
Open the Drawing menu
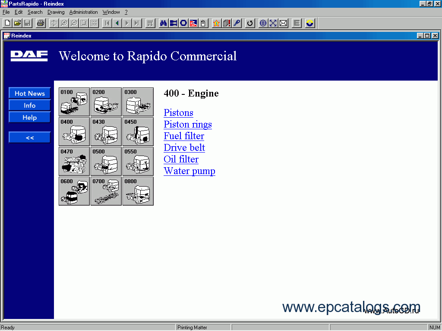pyautogui.click(x=56, y=12)
